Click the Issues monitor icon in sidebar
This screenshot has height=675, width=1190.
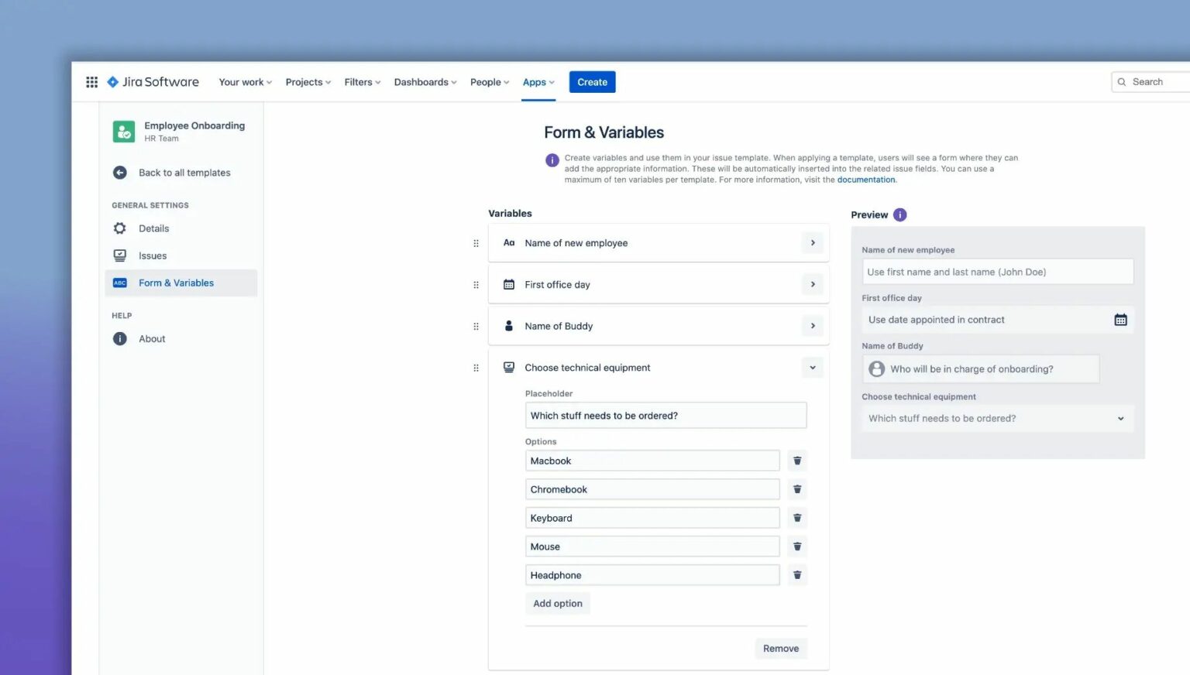click(119, 255)
